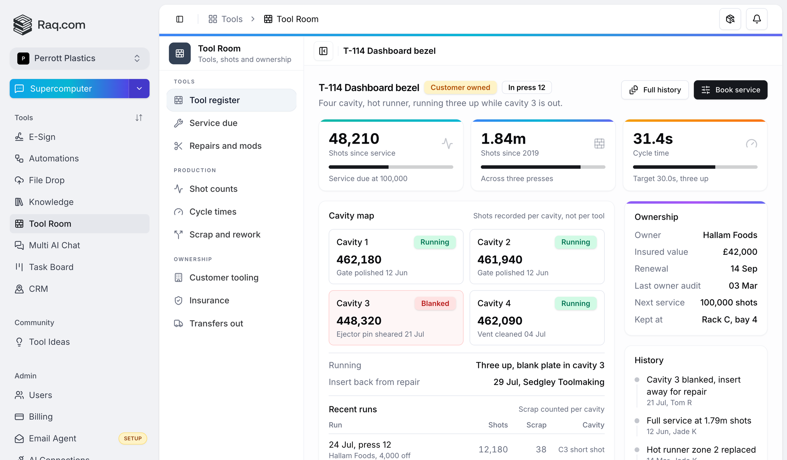Click the Full history button
Viewport: 787px width, 460px height.
[x=655, y=90]
